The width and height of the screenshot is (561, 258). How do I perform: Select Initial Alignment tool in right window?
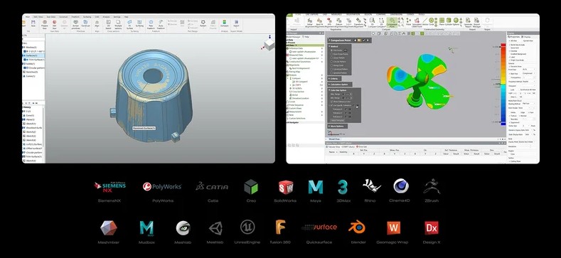(309, 23)
